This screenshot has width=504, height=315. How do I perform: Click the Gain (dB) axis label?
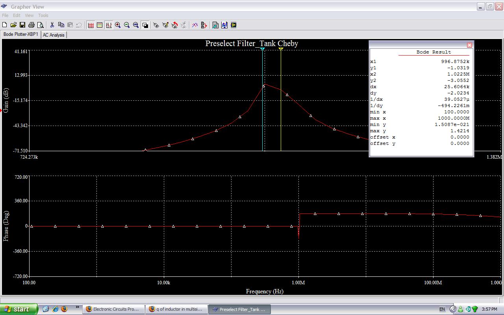(6, 100)
